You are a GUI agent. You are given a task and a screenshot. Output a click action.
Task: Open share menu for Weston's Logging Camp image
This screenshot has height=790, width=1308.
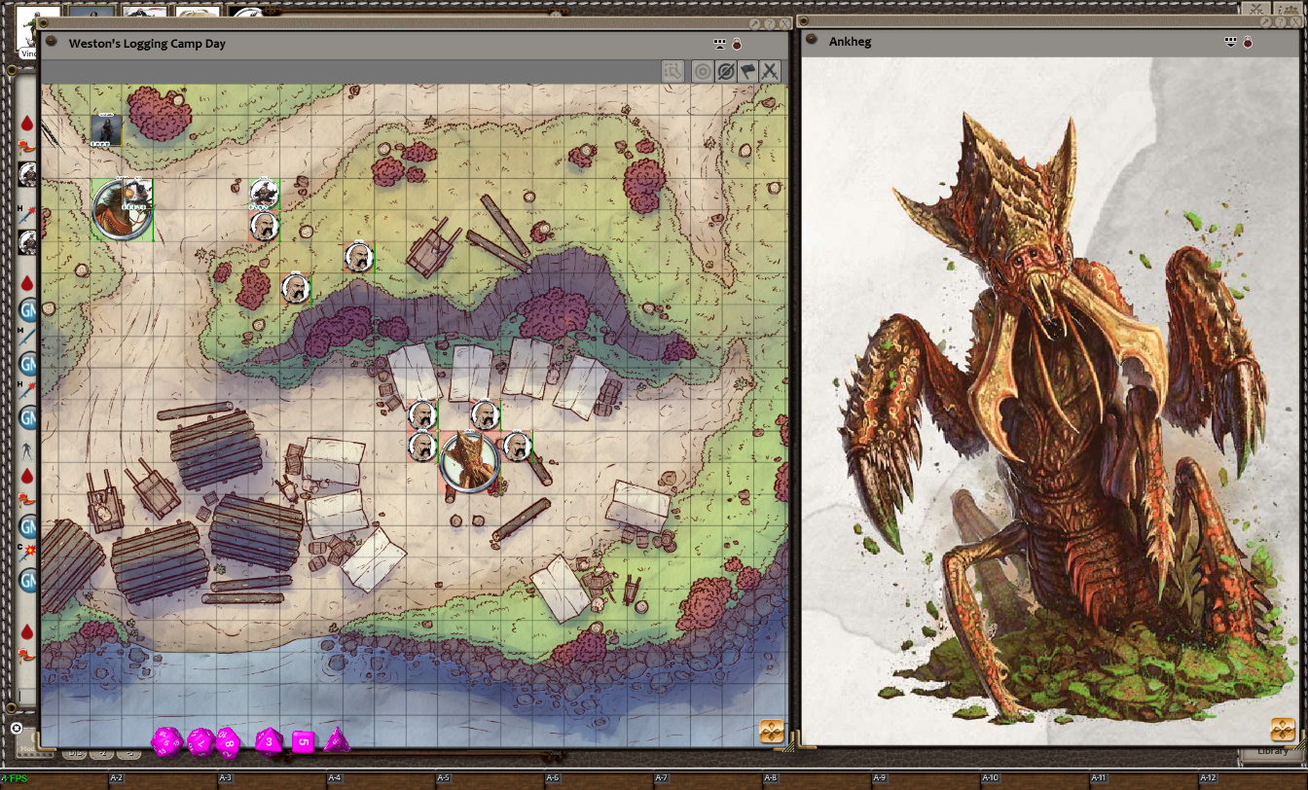[x=720, y=43]
